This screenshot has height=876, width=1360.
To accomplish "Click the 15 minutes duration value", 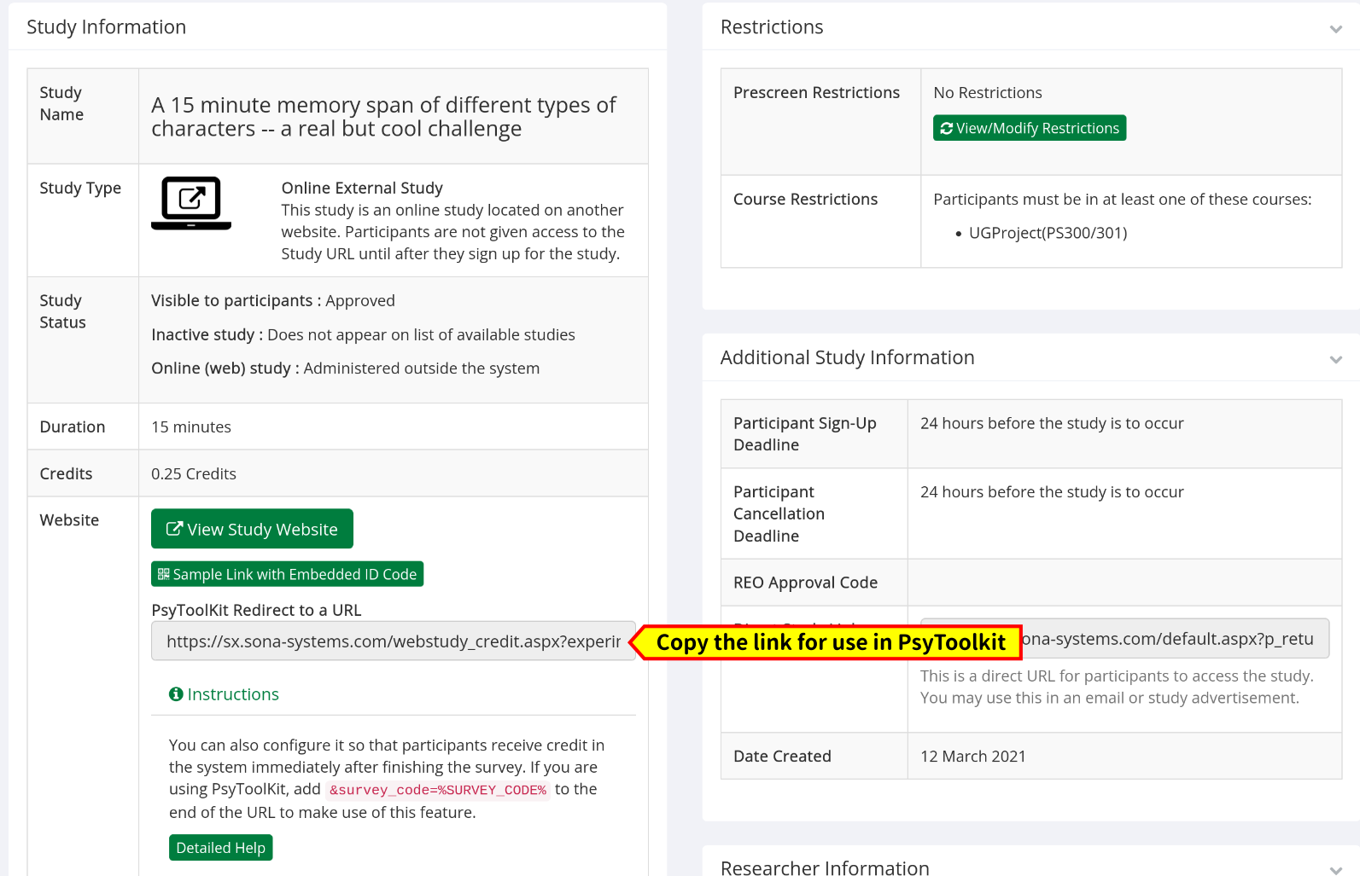I will coord(191,426).
